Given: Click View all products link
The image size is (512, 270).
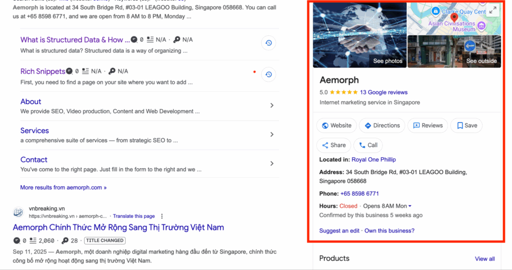Looking at the screenshot, I should 484,259.
